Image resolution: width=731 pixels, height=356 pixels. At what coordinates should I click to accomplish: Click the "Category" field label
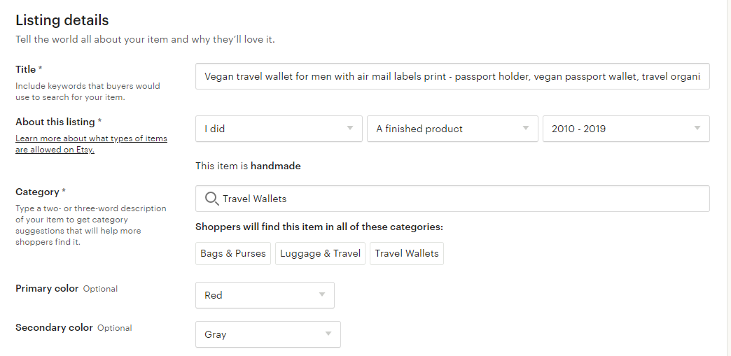(x=37, y=192)
